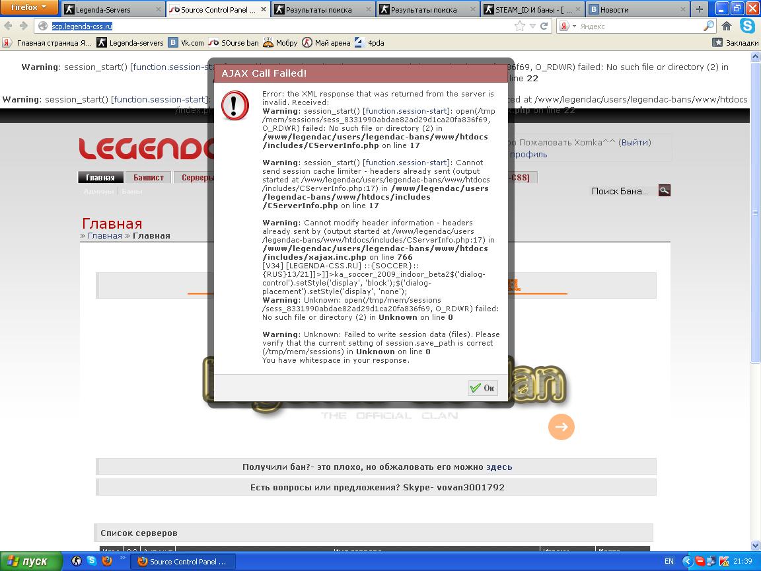The height and width of the screenshot is (571, 761).
Task: Switch to Legenda-Servers browser tab
Action: point(112,9)
